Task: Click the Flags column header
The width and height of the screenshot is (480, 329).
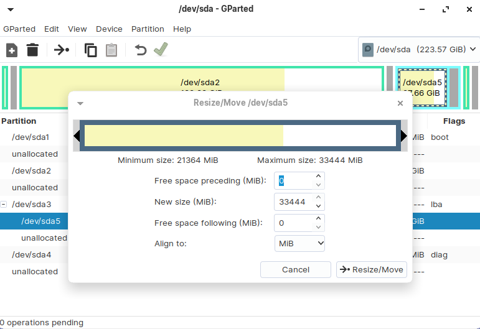Action: 454,121
